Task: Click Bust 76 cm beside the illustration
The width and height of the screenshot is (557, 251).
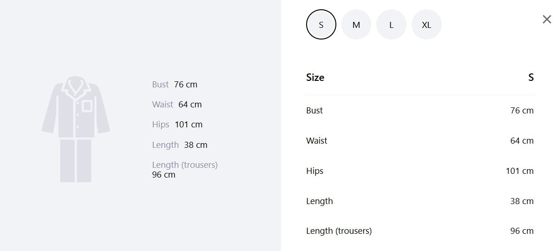Action: 174,85
